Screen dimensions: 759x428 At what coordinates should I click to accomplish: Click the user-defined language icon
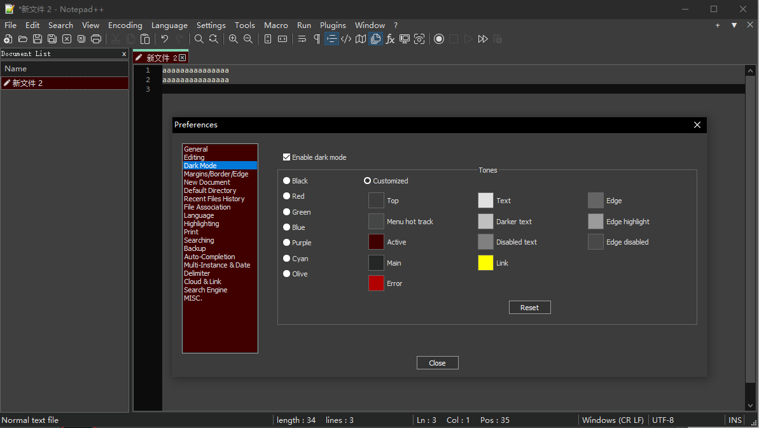(x=346, y=39)
